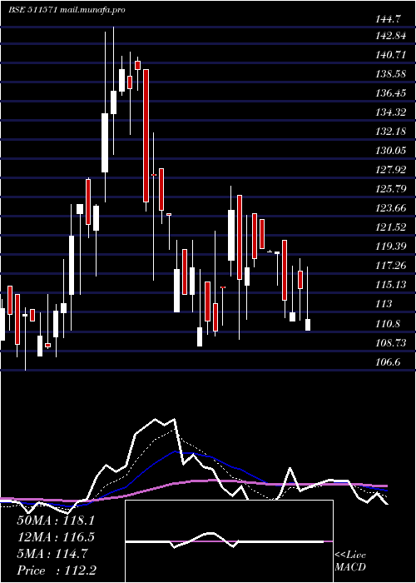This screenshot has height=583, width=416.
Task: Click the 138.58 price axis label
Action: pyautogui.click(x=390, y=74)
